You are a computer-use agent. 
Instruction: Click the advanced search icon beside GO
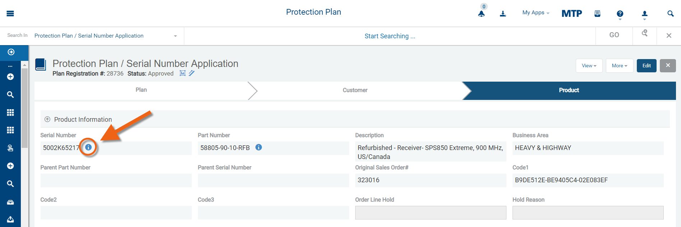(645, 33)
